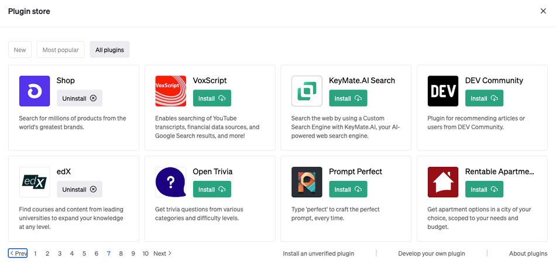Click the VoxScript plugin title
This screenshot has width=556, height=264.
[210, 81]
